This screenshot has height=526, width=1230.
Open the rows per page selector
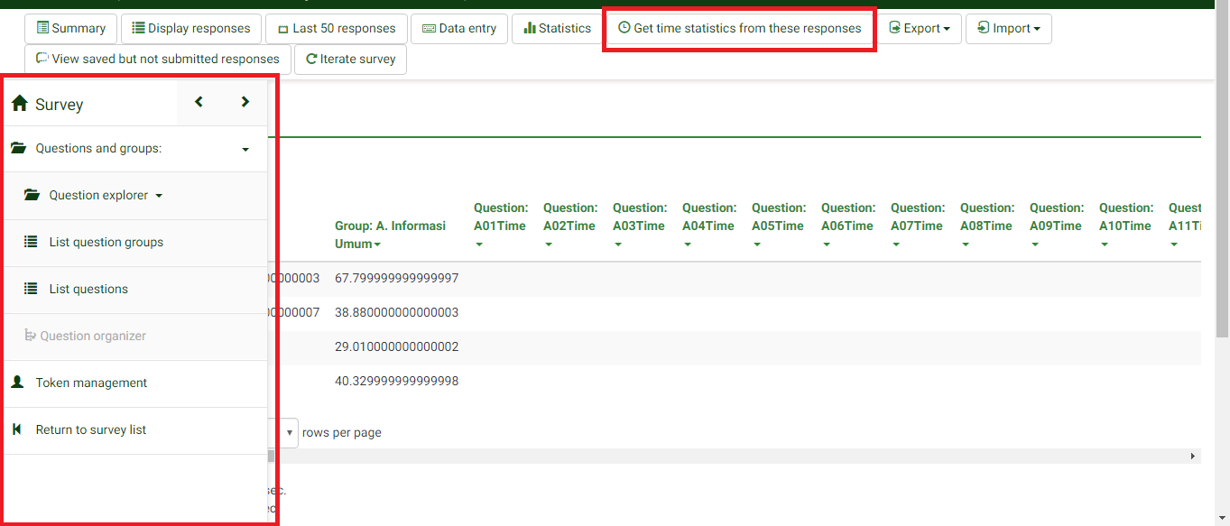point(289,432)
